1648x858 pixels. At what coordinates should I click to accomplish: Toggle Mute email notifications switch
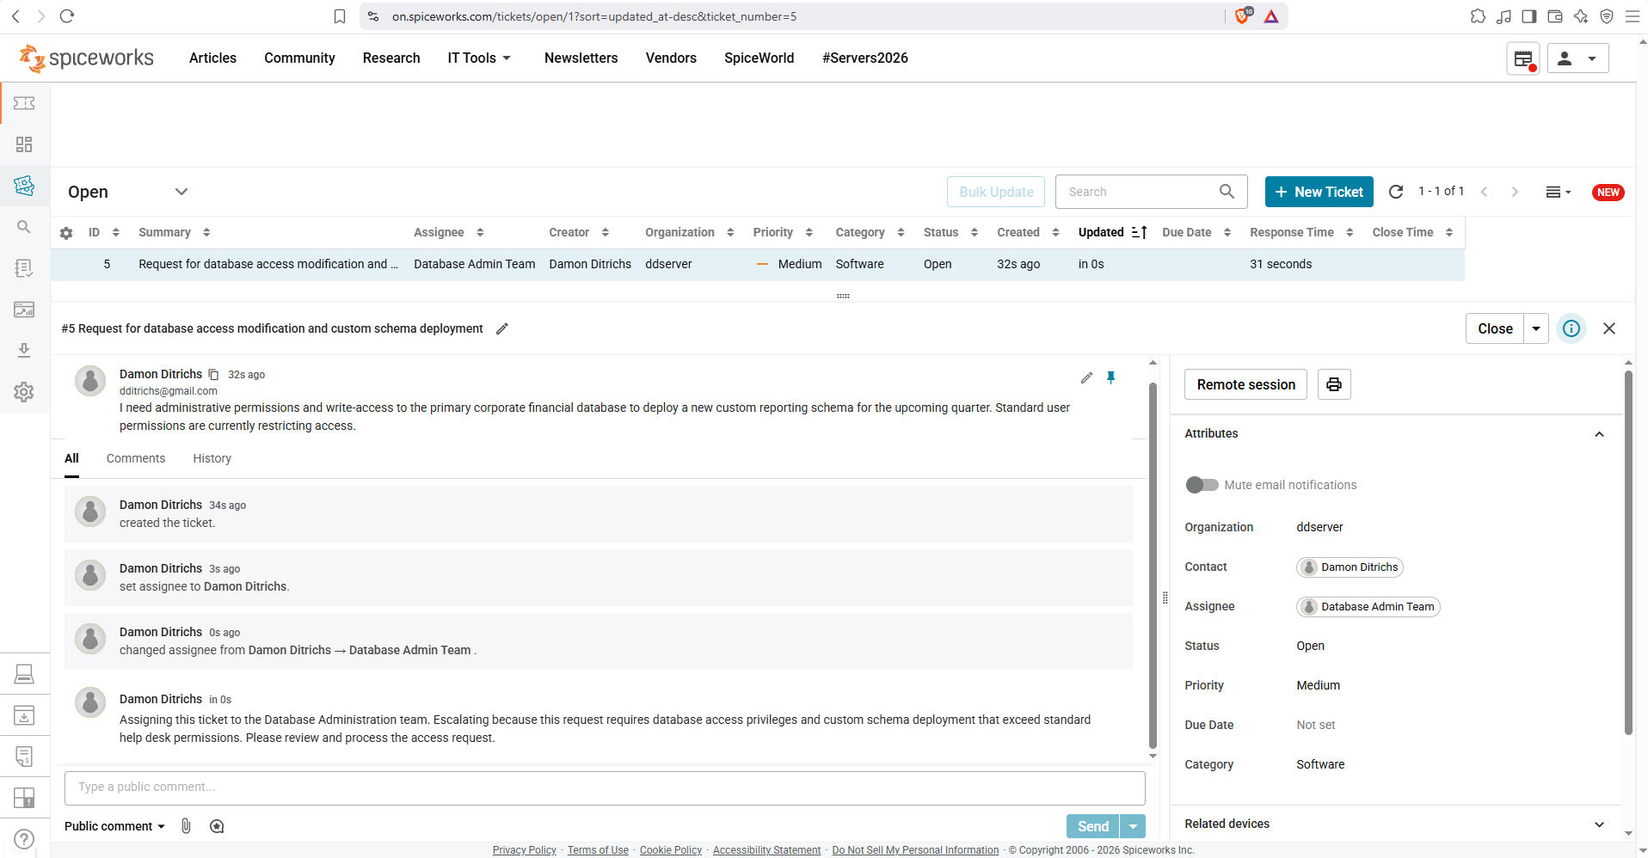coord(1202,485)
